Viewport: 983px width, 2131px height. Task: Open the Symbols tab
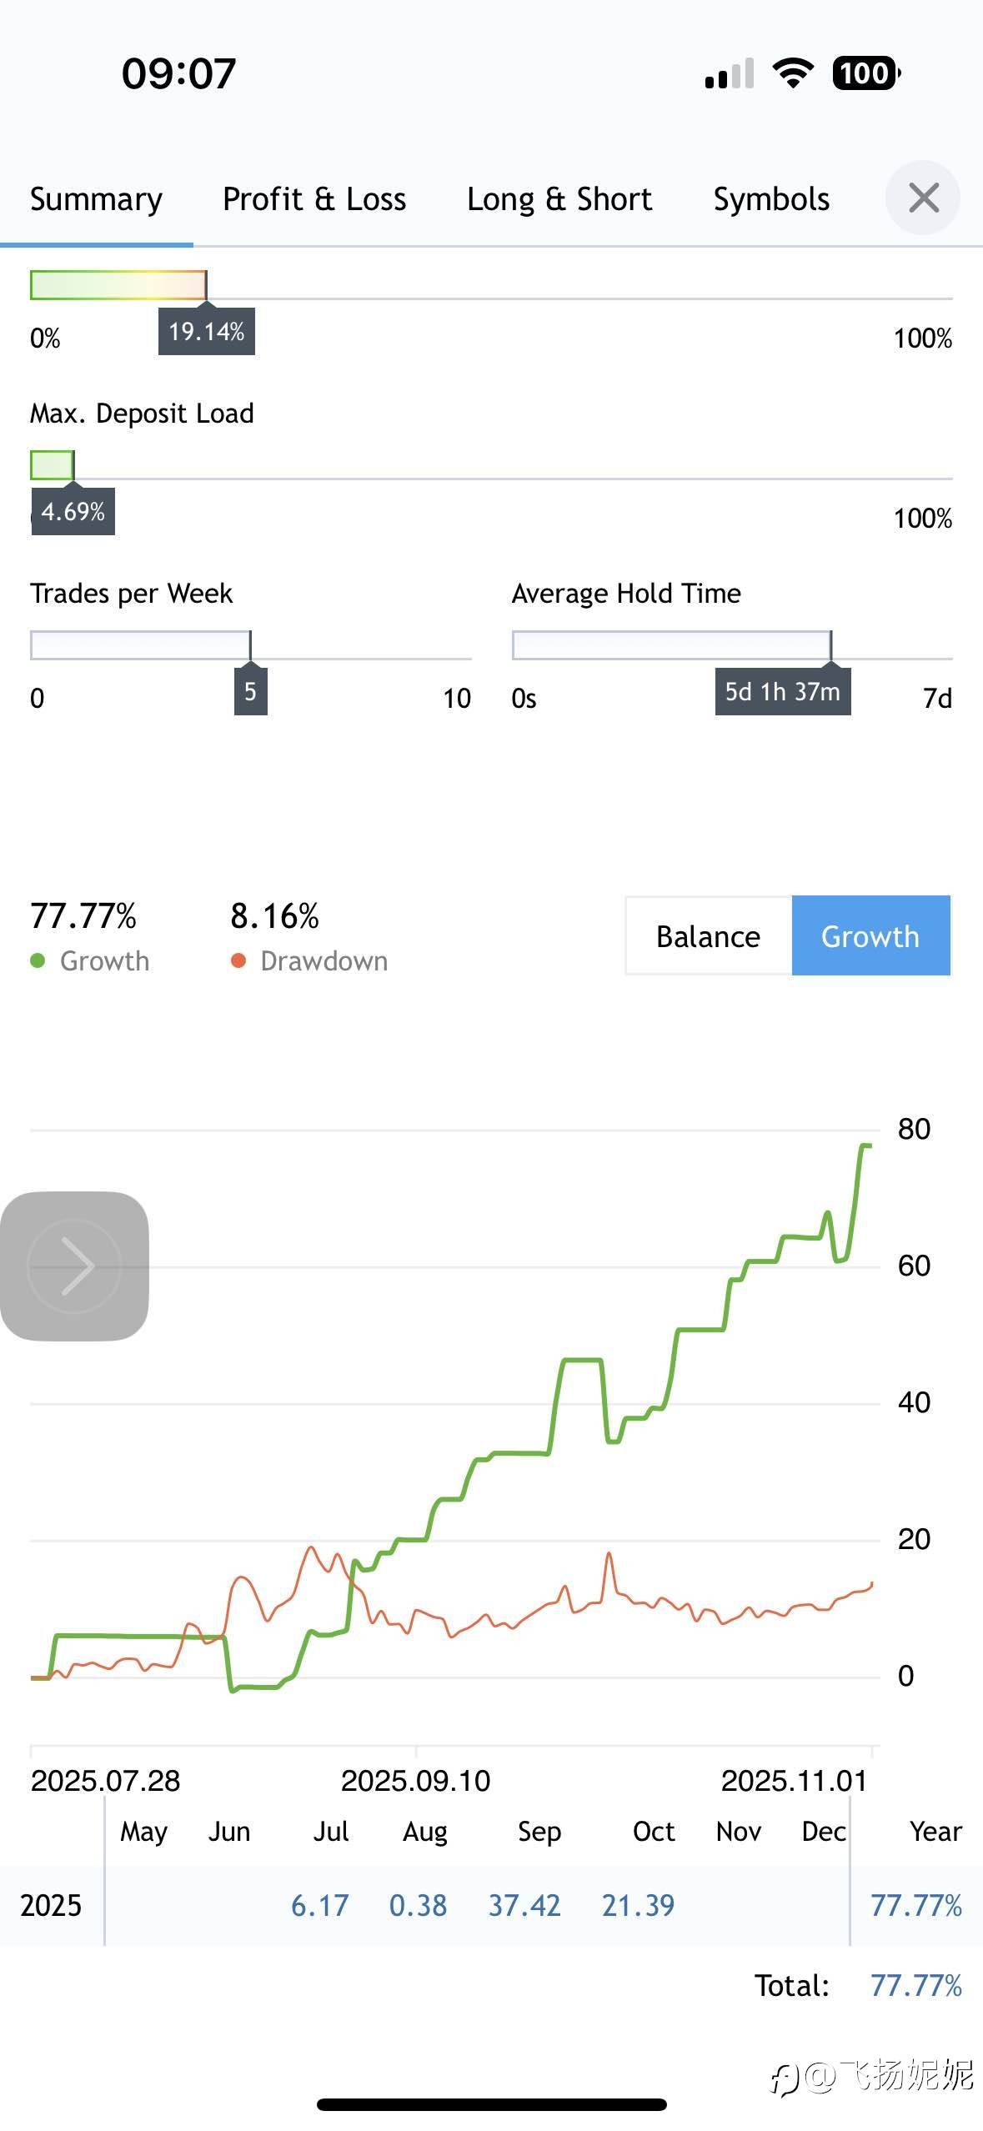(771, 199)
